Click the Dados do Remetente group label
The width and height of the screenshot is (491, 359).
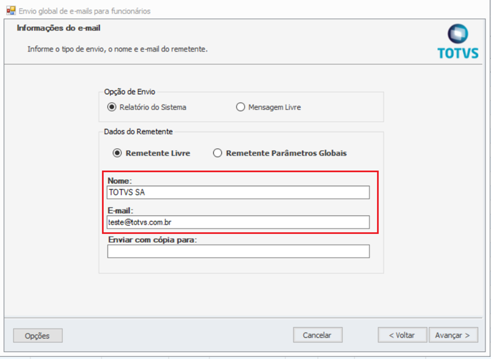coord(139,132)
